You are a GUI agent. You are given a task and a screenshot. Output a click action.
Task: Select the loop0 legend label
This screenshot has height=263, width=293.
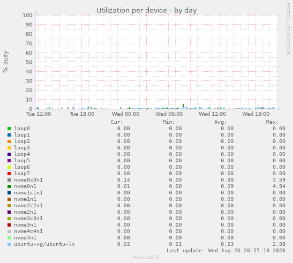coord(22,129)
